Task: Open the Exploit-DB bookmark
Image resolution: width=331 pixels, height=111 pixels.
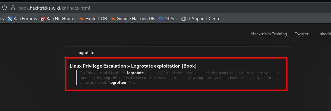Action: [x=93, y=19]
